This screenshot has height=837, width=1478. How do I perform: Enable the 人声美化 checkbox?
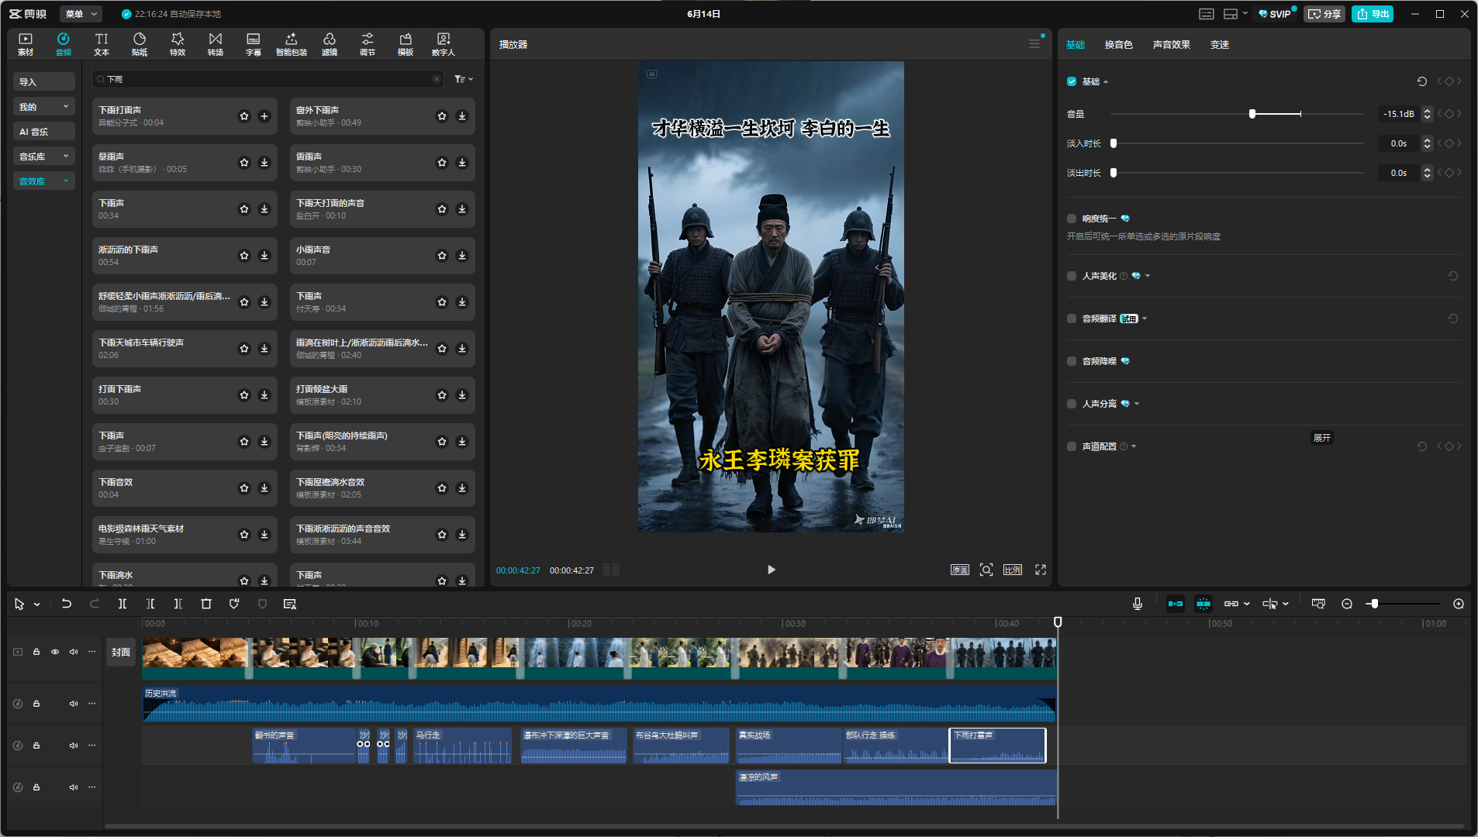tap(1072, 276)
